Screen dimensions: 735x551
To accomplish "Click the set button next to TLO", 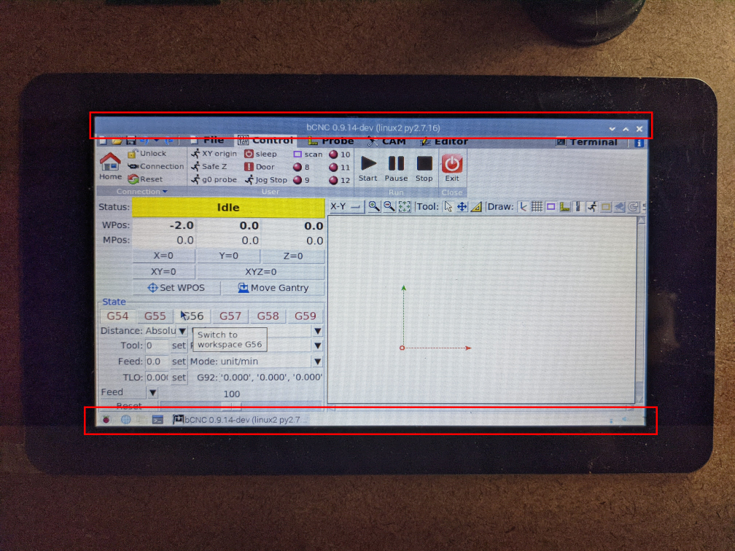I will click(179, 378).
